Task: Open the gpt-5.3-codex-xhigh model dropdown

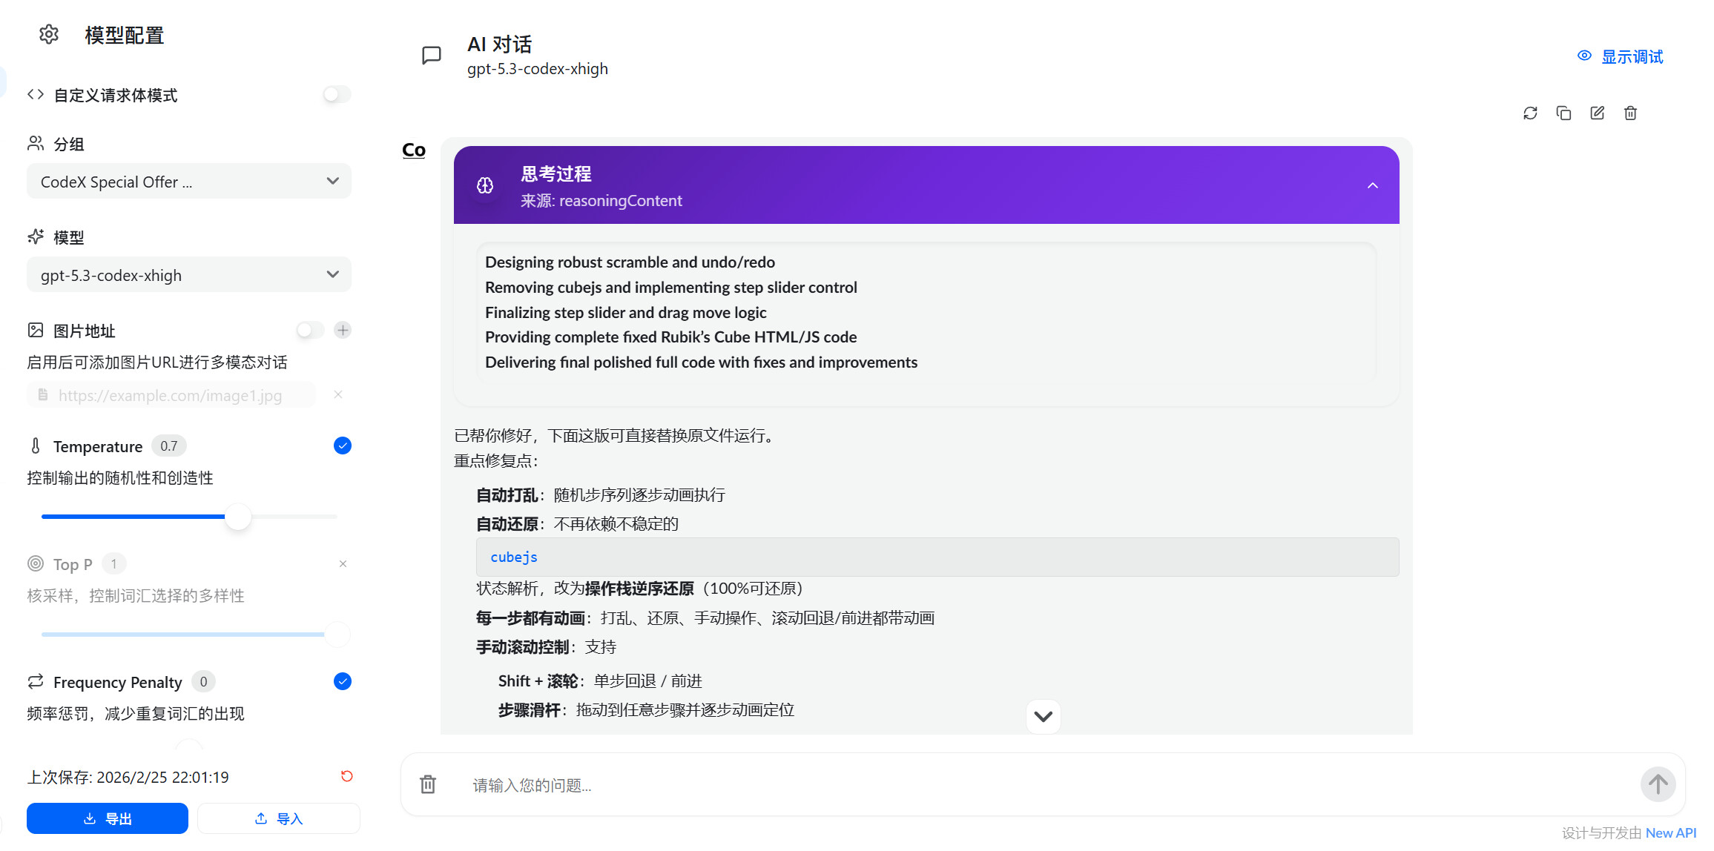Action: coord(189,275)
